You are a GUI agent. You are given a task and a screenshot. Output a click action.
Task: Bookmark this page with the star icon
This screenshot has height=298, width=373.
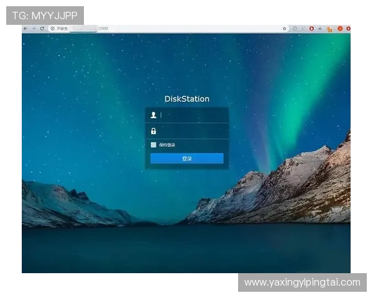[285, 29]
